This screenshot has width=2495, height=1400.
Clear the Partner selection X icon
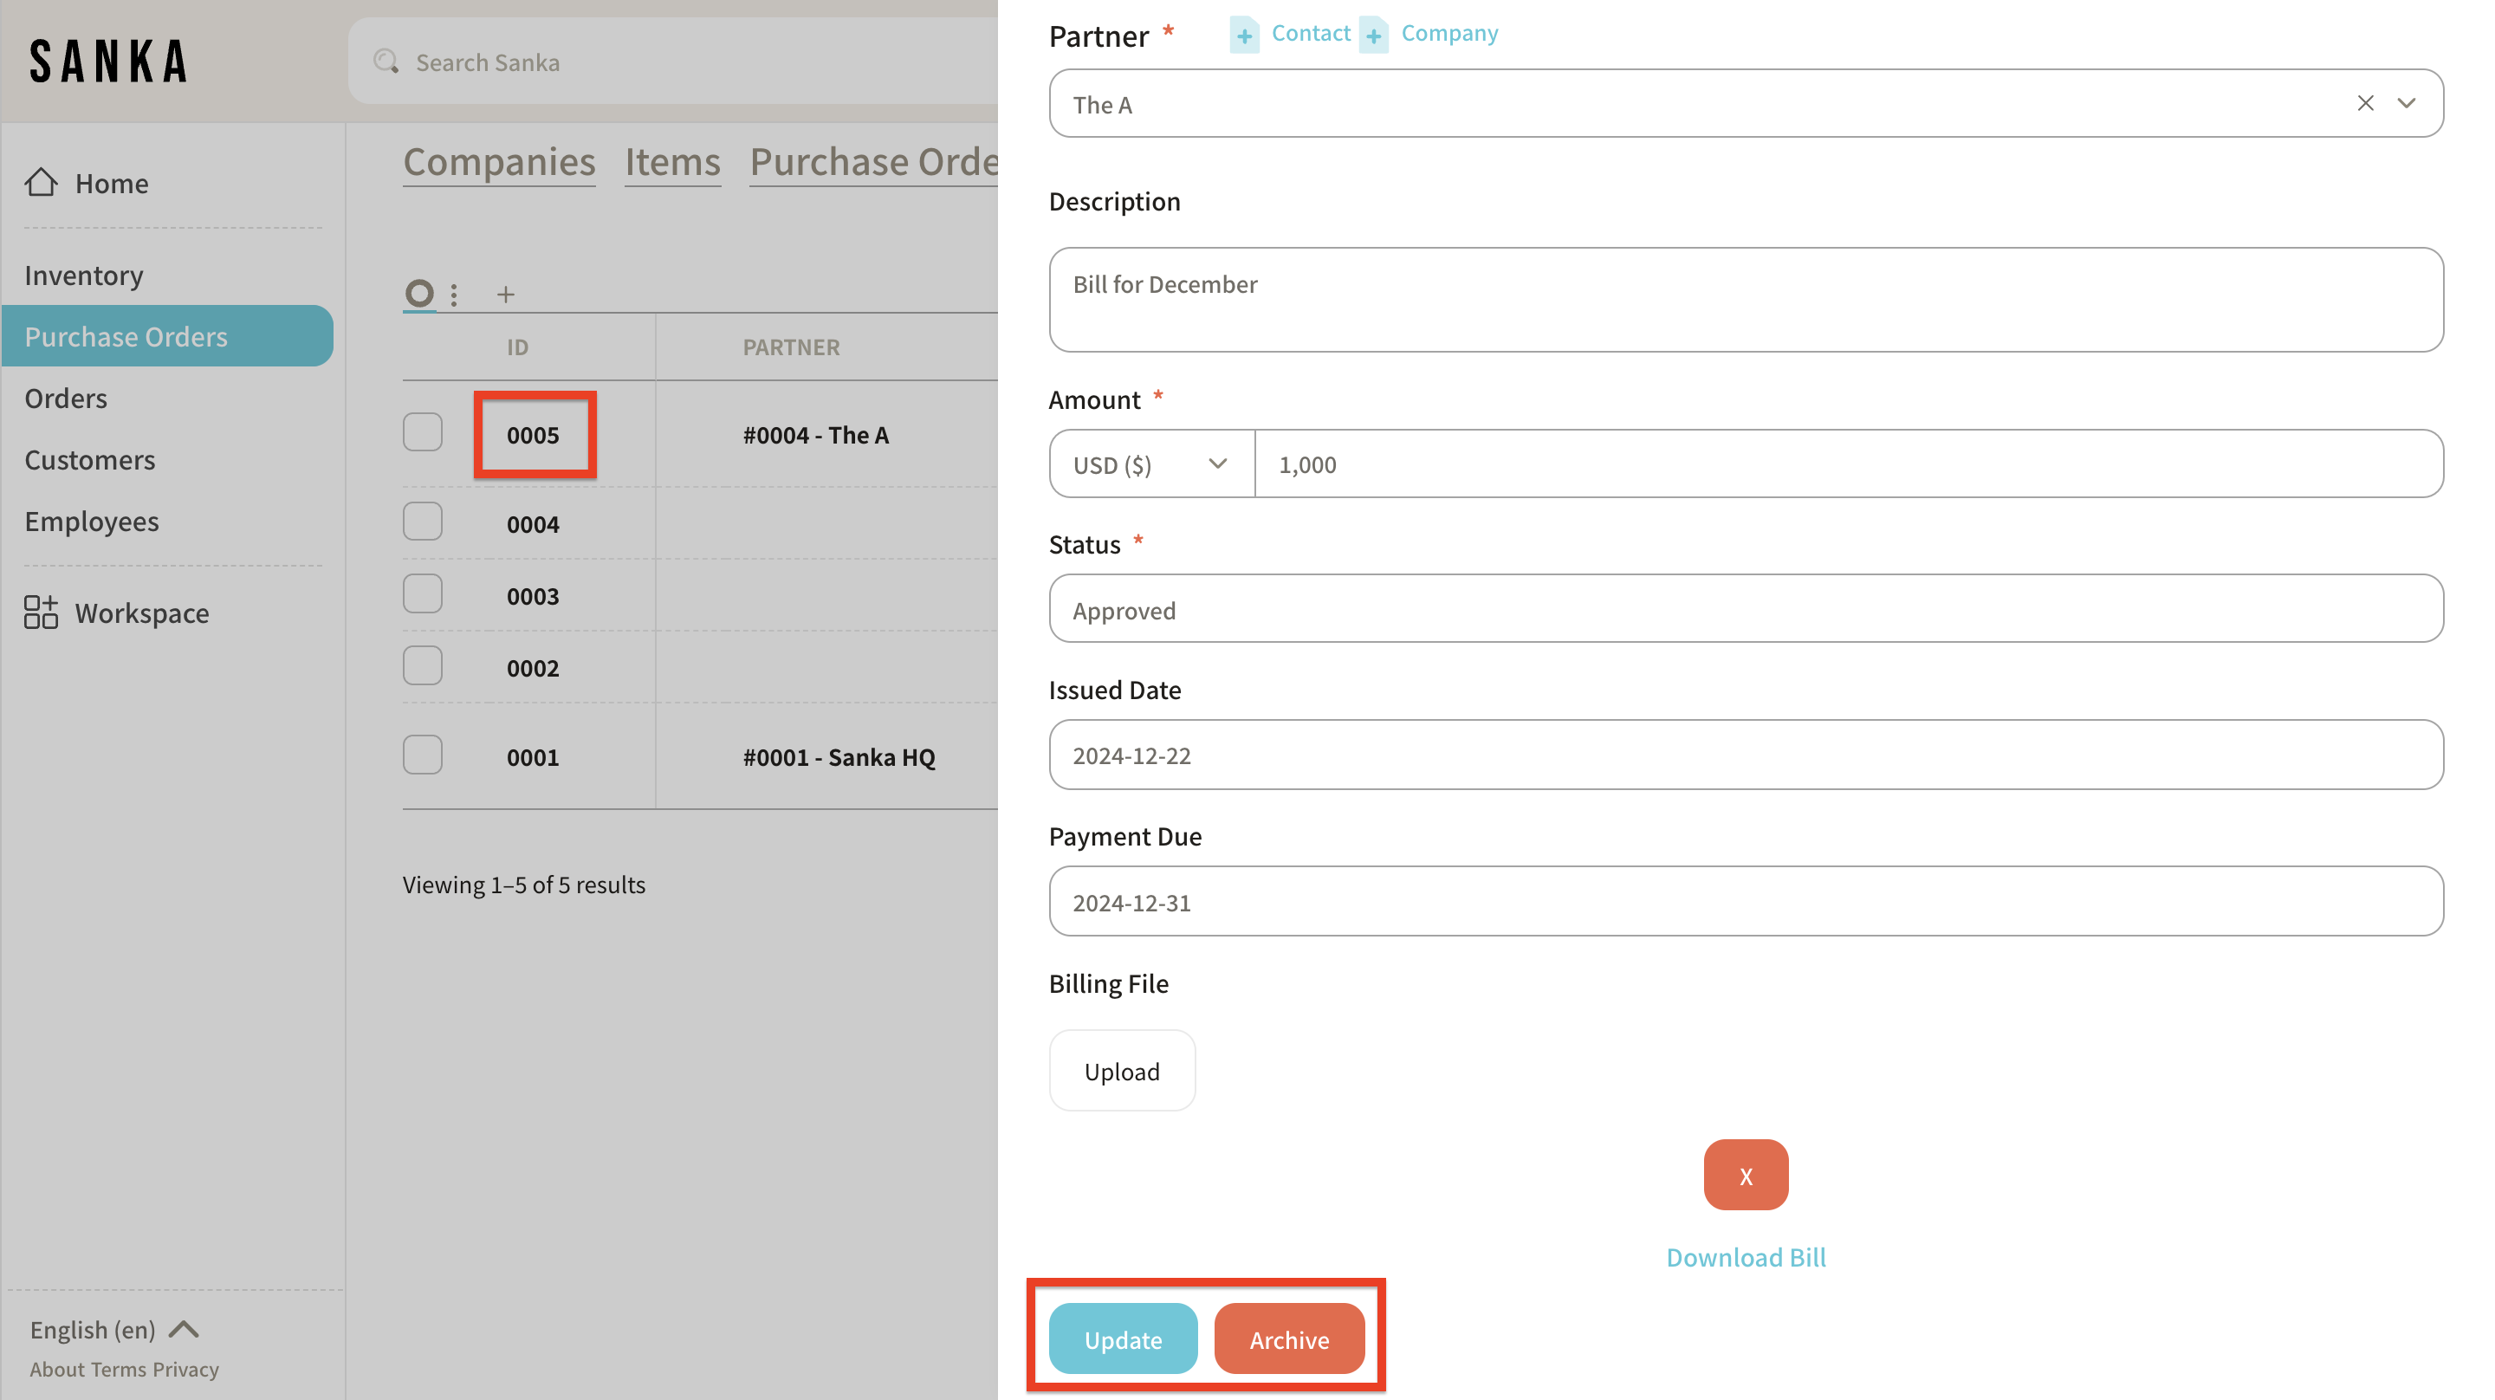click(x=2364, y=104)
